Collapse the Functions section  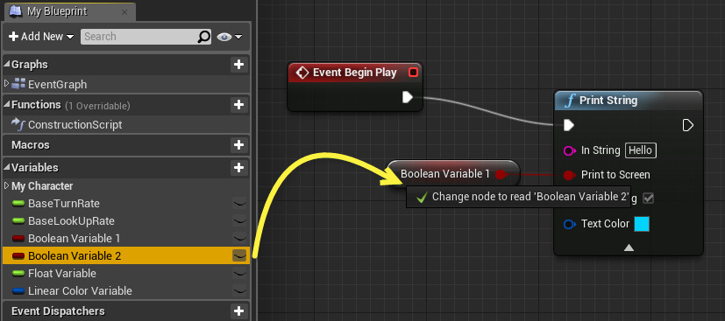(6, 105)
